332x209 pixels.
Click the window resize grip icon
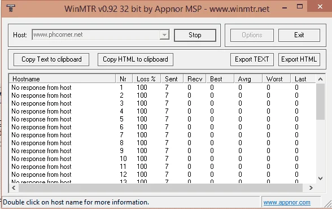(328, 204)
